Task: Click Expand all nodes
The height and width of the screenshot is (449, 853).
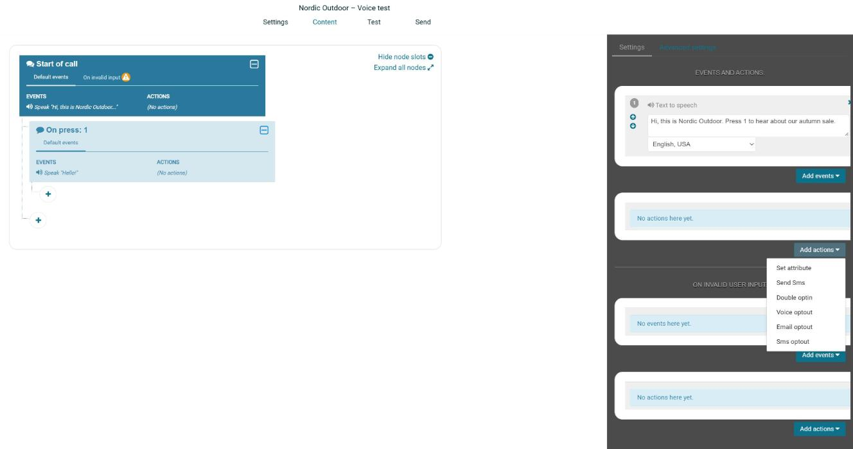Action: tap(403, 67)
